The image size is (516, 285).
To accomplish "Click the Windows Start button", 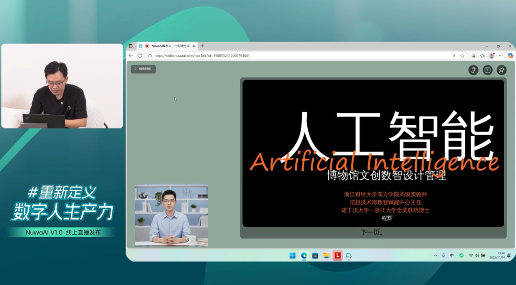I will [292, 255].
